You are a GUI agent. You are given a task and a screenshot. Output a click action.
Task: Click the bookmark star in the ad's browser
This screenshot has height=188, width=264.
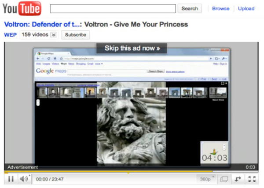click(x=61, y=59)
